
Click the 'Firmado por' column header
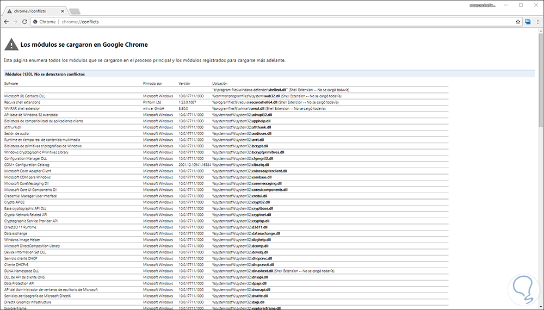[x=152, y=83]
